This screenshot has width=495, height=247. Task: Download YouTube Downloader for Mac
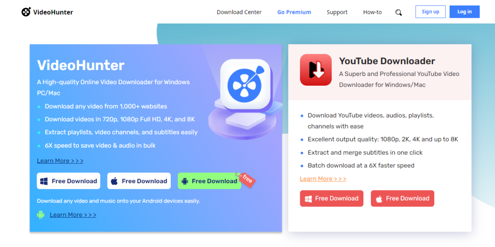point(403,198)
